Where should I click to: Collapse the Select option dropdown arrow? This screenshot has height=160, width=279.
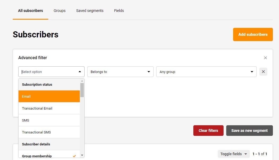[80, 72]
